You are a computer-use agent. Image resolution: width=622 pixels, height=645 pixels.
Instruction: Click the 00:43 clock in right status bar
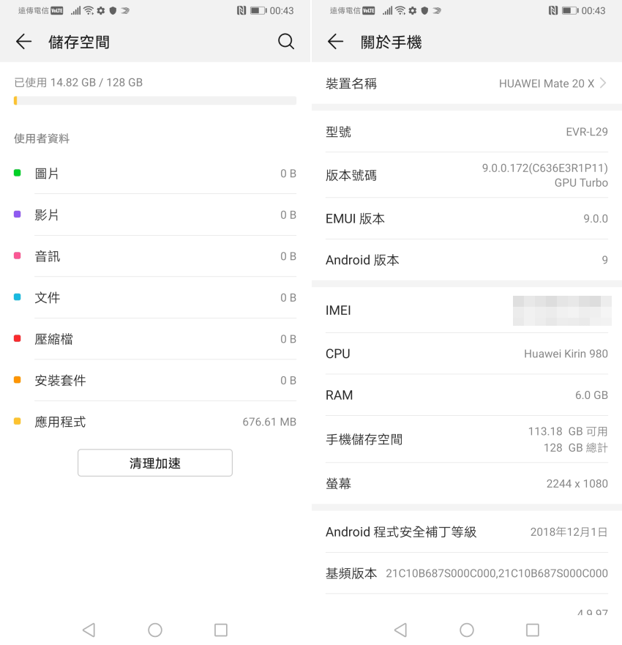tap(593, 11)
